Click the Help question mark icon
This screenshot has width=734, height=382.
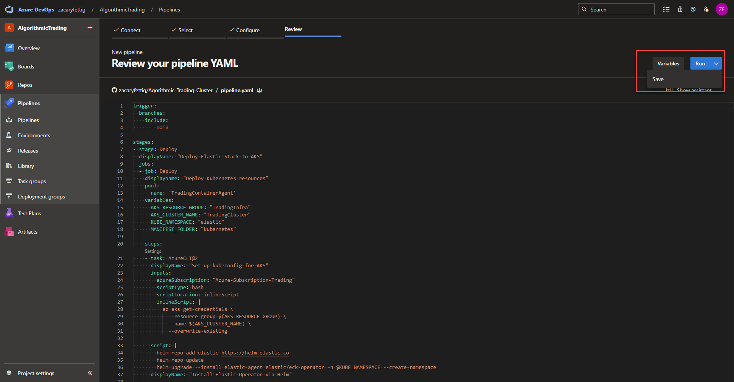pos(693,10)
